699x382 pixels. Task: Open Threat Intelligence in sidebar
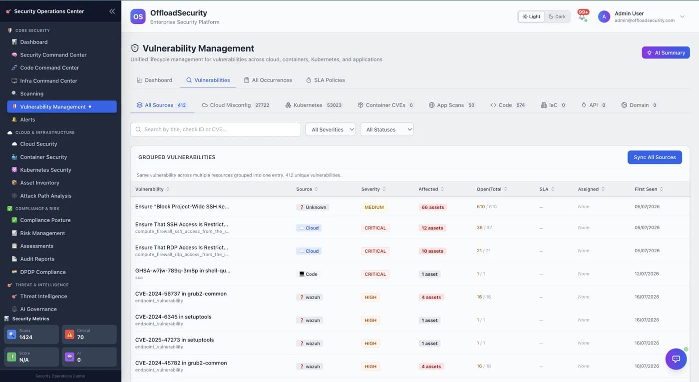[43, 296]
